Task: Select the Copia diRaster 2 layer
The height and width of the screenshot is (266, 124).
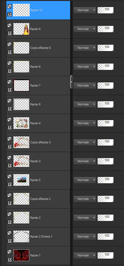Action: tap(38, 199)
